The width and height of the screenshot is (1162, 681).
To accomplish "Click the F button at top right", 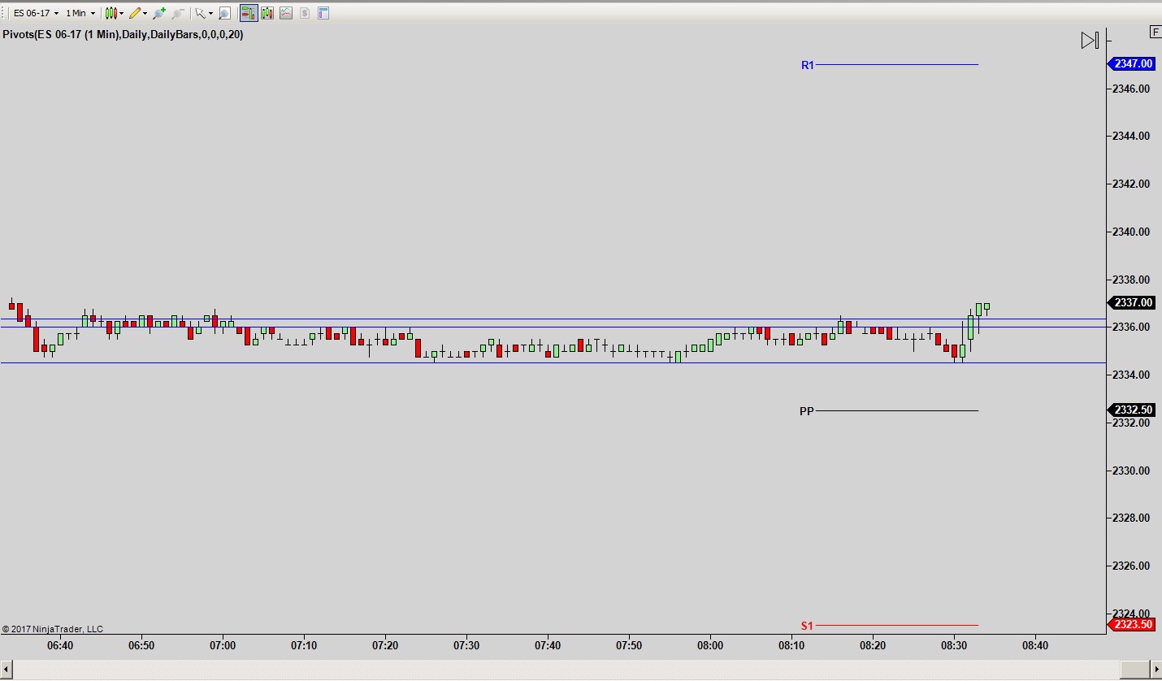I will (x=1155, y=32).
